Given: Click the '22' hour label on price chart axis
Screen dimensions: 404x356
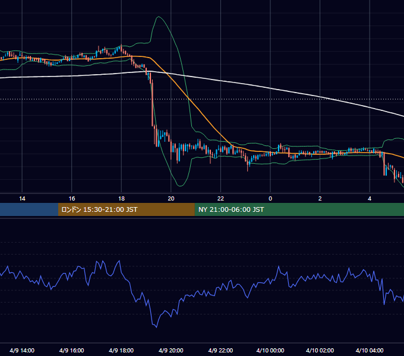Looking at the screenshot, I should [220, 198].
